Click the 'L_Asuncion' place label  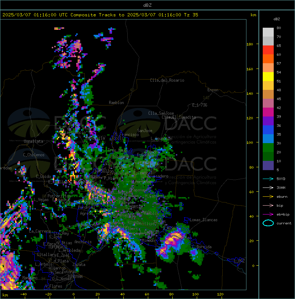(161, 138)
